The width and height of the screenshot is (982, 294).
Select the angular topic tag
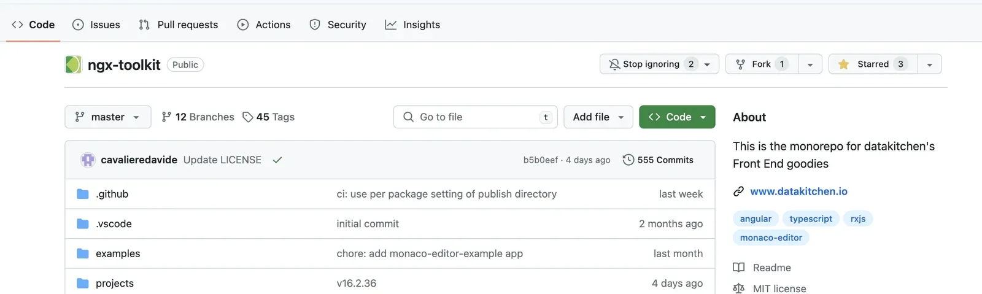pyautogui.click(x=756, y=219)
